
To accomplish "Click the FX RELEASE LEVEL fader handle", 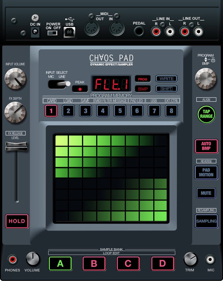I will 17,147.
